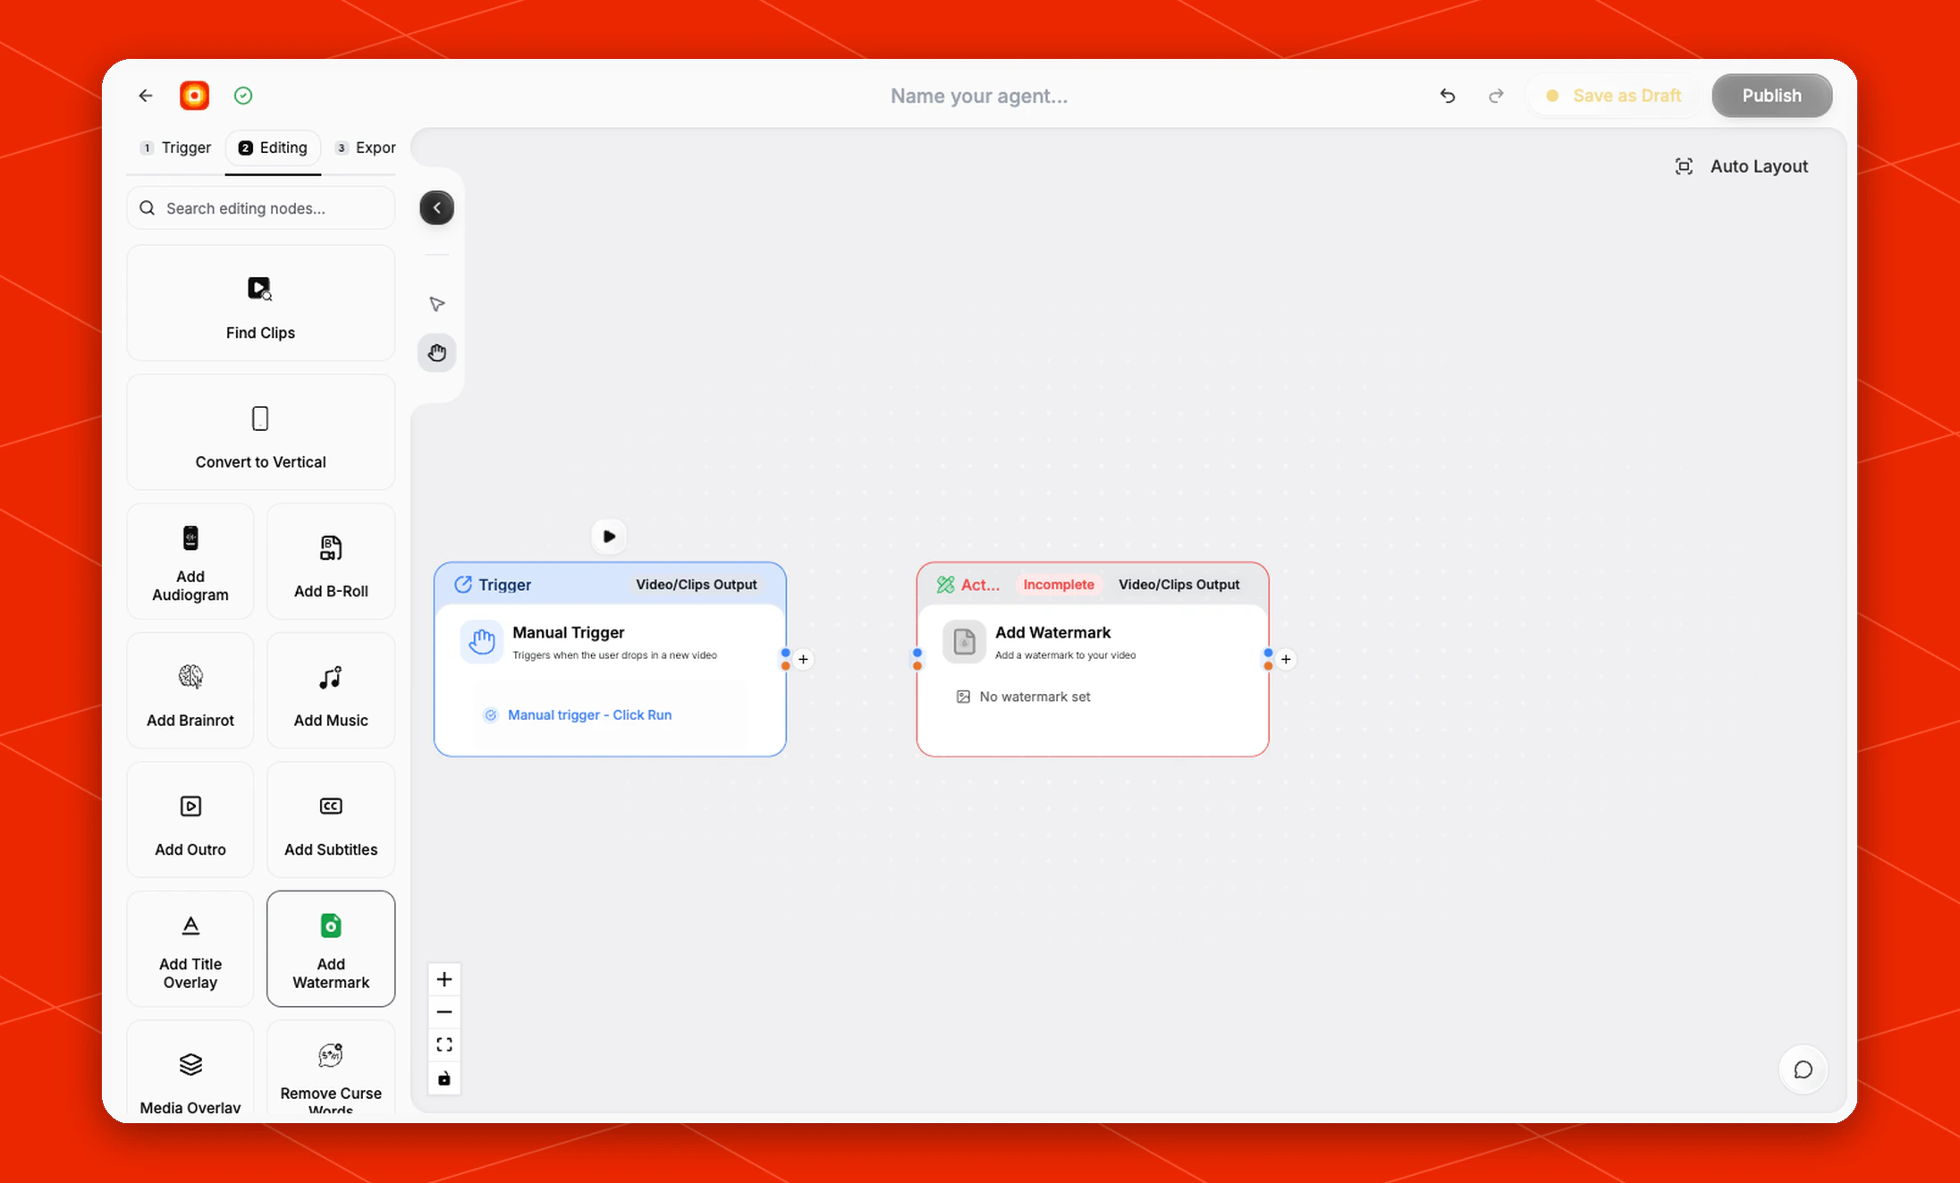Select the Add Watermark sidebar node
The width and height of the screenshot is (1960, 1183).
[x=331, y=950]
